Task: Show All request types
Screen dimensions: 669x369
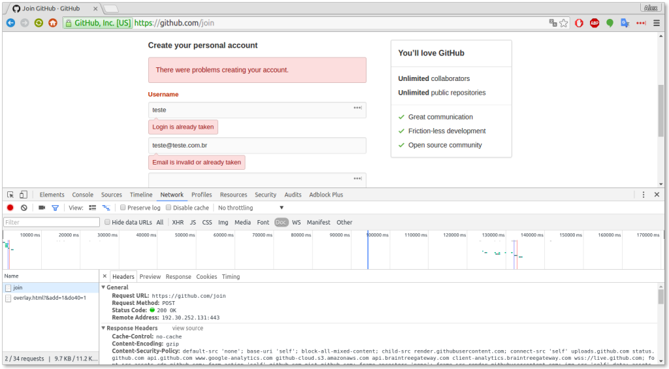Action: [x=160, y=222]
